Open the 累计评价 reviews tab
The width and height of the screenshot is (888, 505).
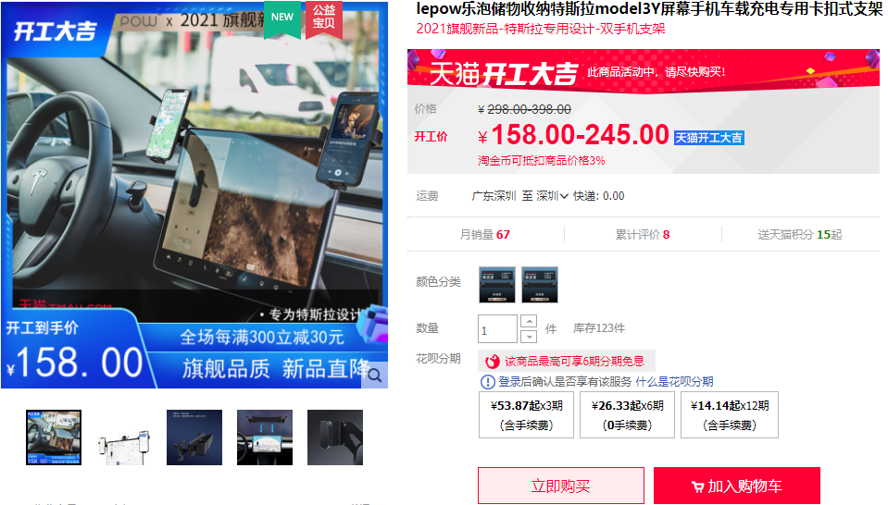(642, 234)
